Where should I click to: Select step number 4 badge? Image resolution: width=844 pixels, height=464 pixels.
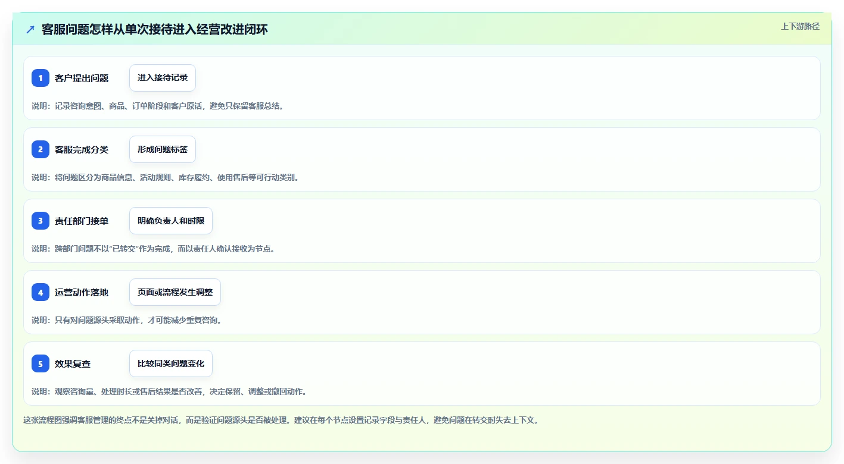[41, 292]
